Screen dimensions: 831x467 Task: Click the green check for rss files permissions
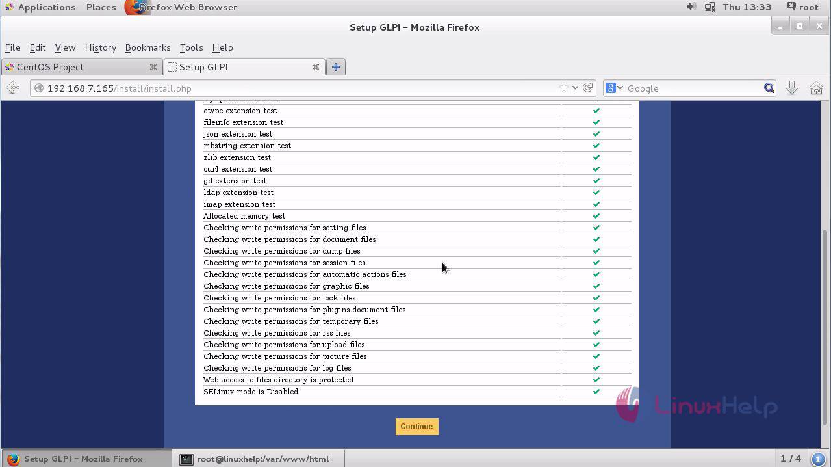tap(596, 333)
